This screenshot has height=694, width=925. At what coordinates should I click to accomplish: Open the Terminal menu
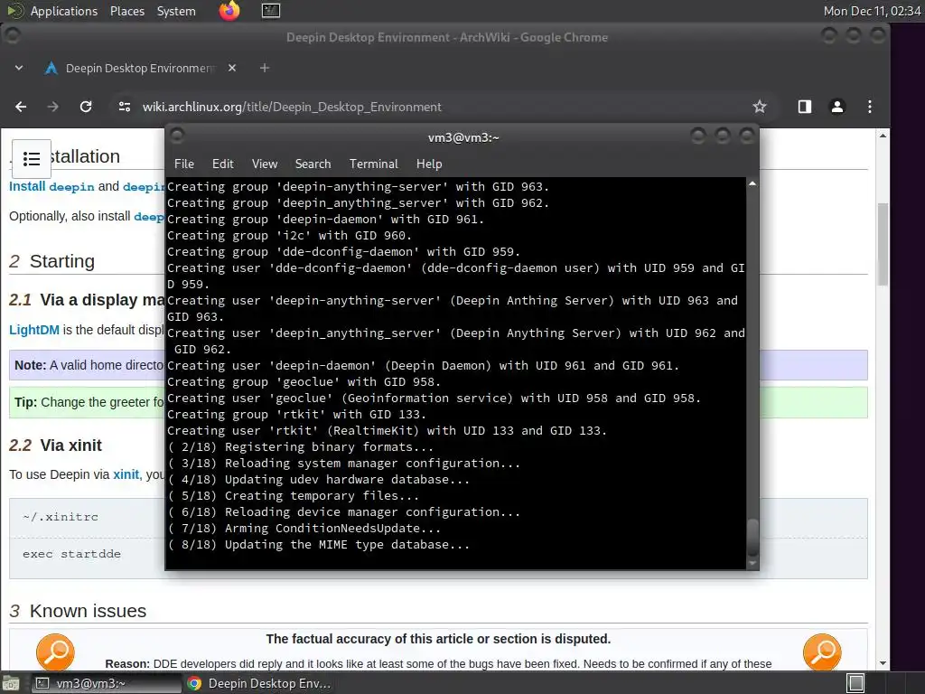(x=373, y=164)
